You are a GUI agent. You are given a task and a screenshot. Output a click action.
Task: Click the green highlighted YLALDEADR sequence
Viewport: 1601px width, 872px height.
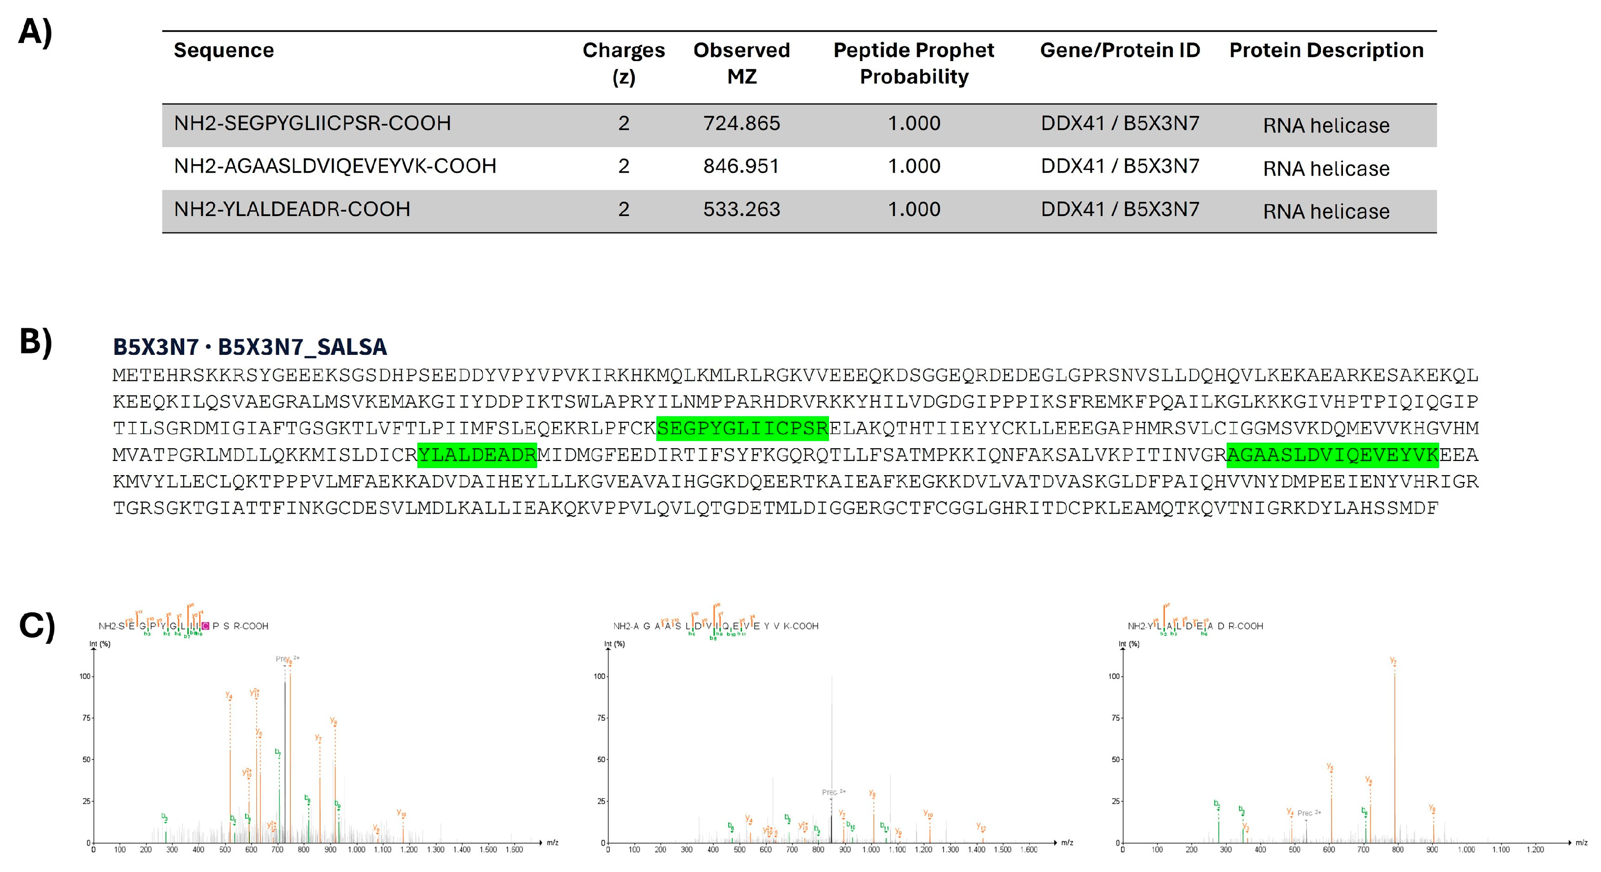pos(476,455)
